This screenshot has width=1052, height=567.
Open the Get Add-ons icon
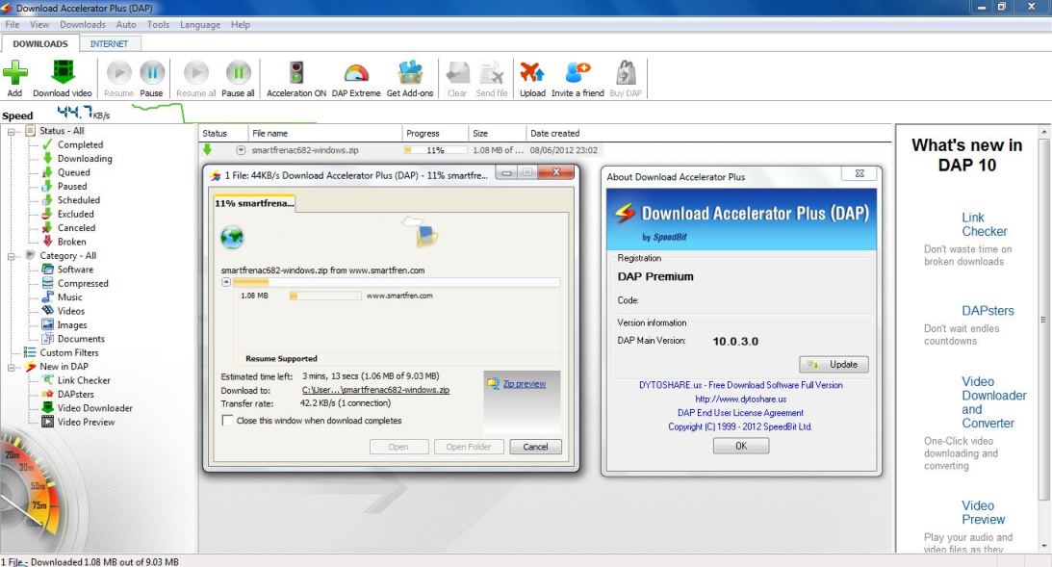pos(410,73)
